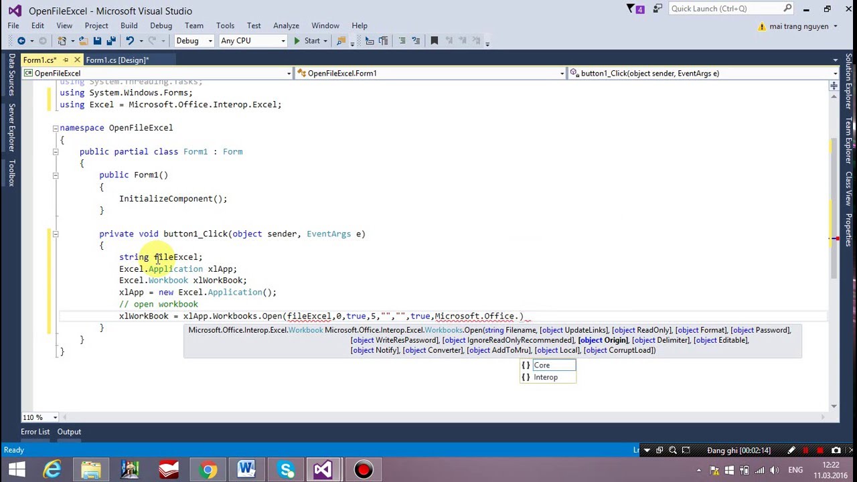Click the recorder camera screenshot icon

836,451
